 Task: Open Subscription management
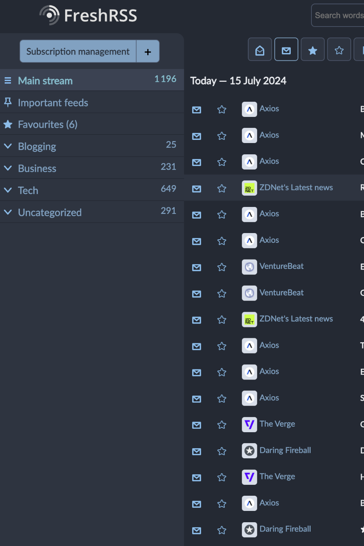[78, 51]
